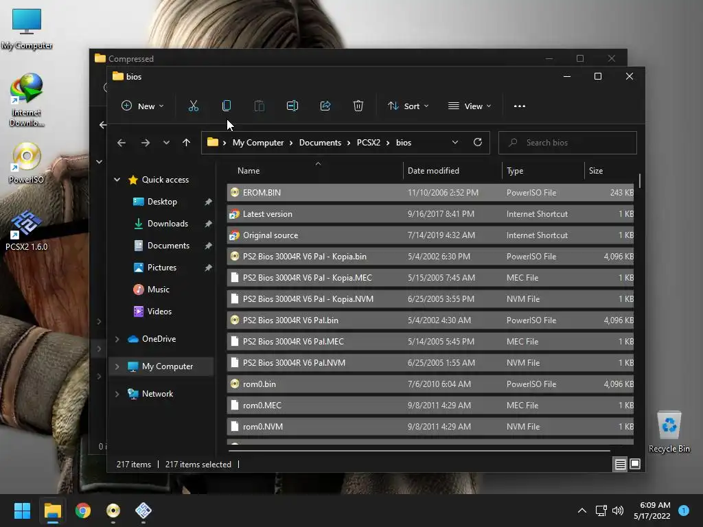Select the rom0.NVM file
The width and height of the screenshot is (703, 527).
[430, 427]
